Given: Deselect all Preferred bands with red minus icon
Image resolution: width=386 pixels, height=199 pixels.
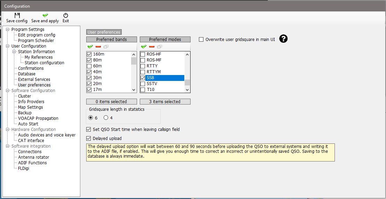Looking at the screenshot, I should point(98,47).
